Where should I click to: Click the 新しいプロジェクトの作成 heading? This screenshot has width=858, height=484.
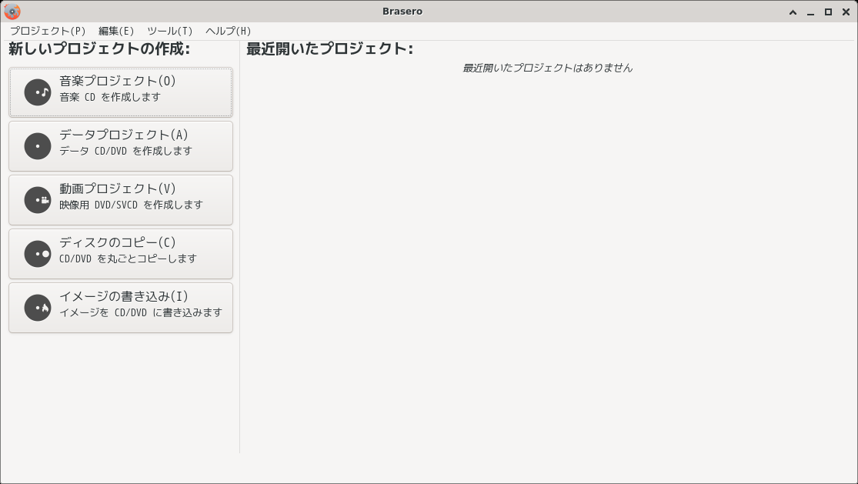pyautogui.click(x=99, y=48)
